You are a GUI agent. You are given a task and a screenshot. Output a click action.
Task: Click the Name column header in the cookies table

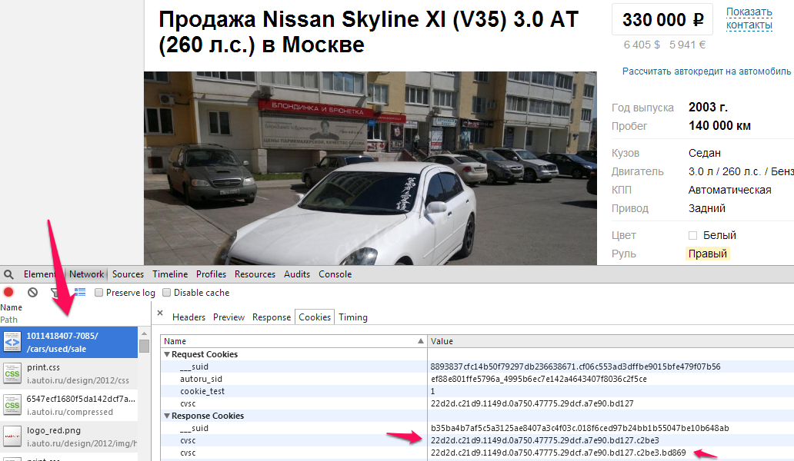(294, 341)
